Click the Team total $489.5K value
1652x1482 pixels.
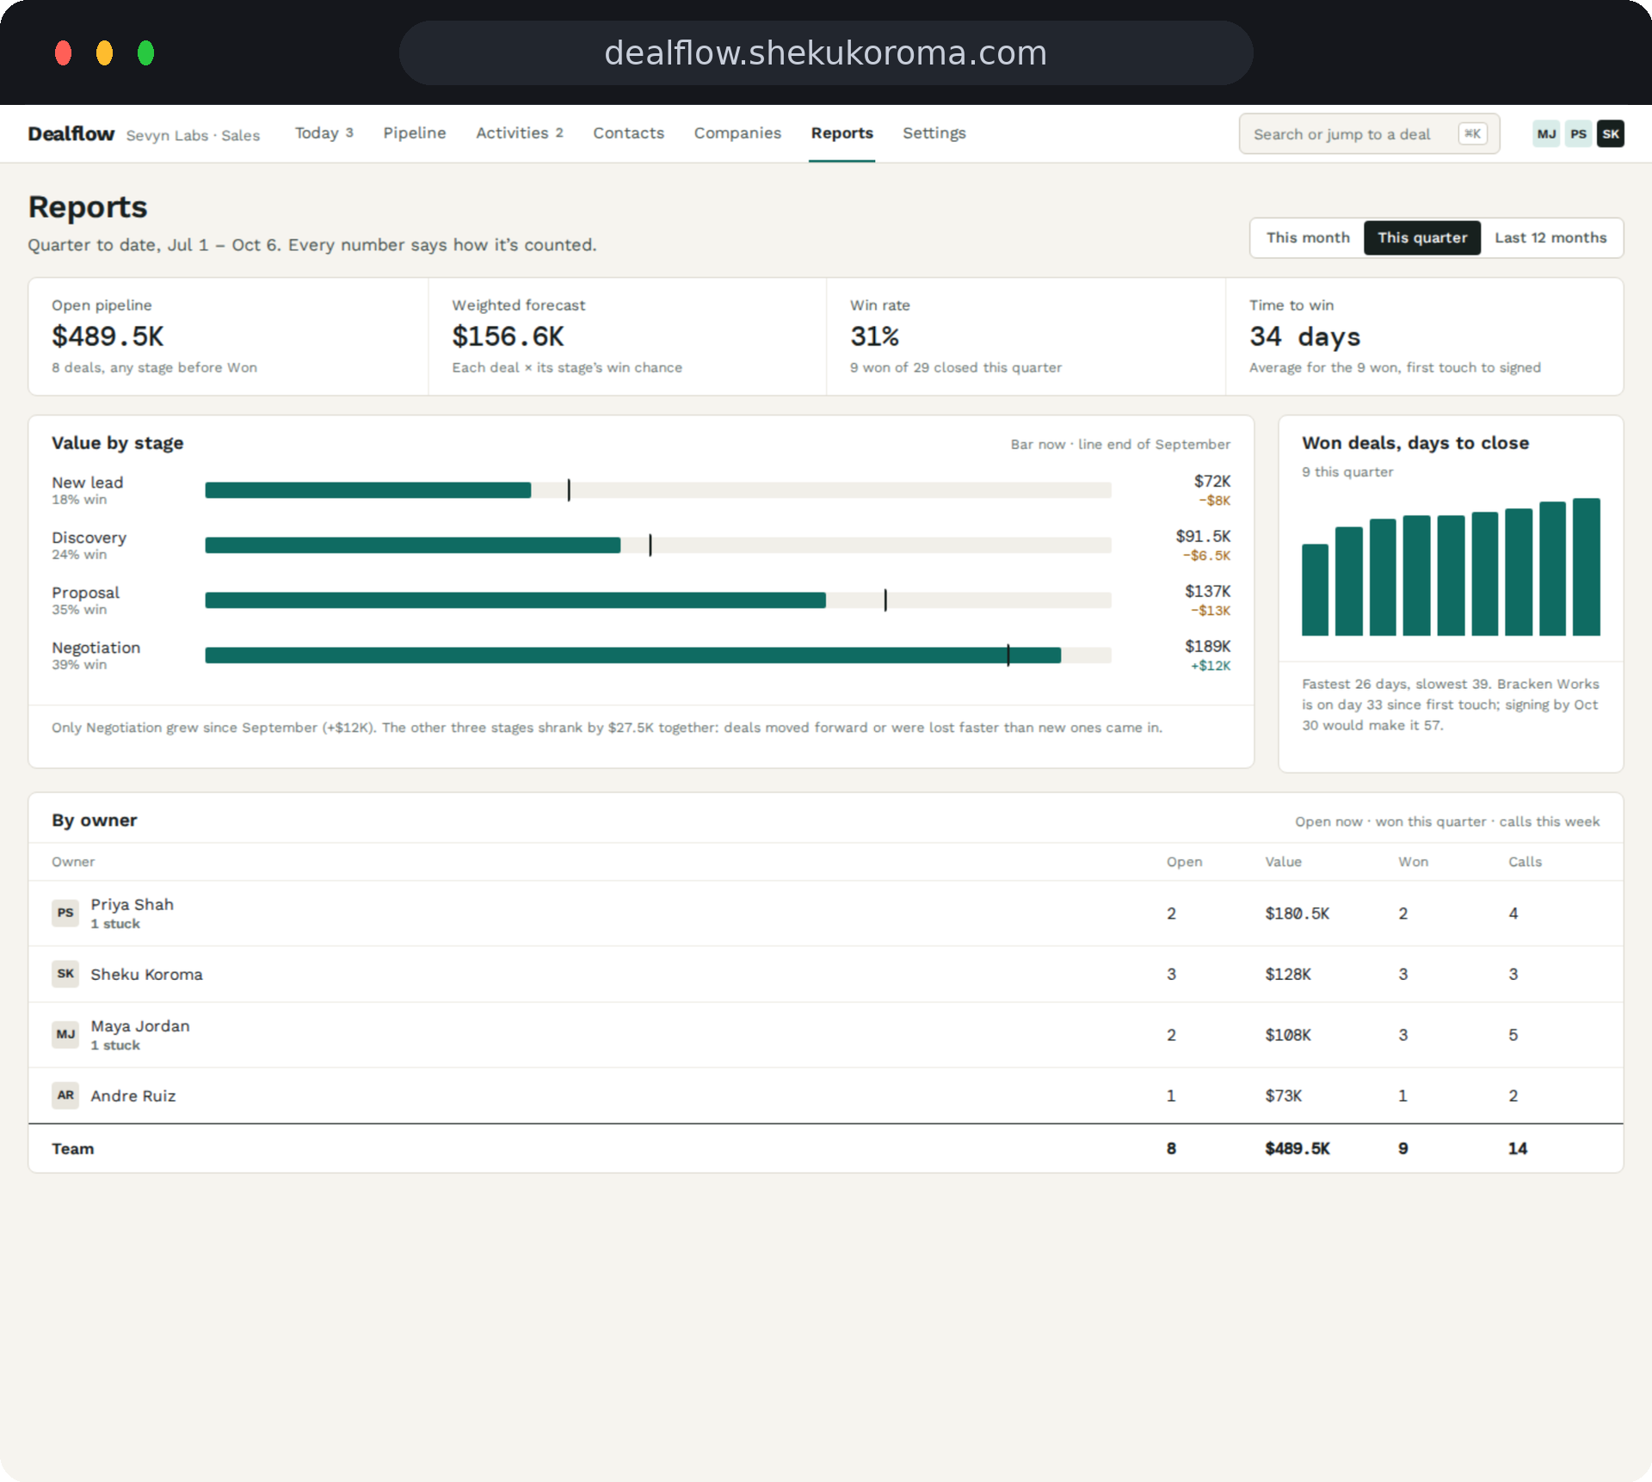[1297, 1148]
